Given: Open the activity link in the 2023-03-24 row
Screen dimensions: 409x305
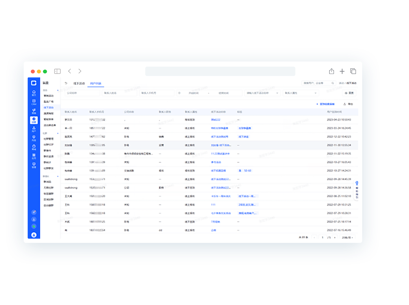Looking at the screenshot, I should tap(219, 128).
